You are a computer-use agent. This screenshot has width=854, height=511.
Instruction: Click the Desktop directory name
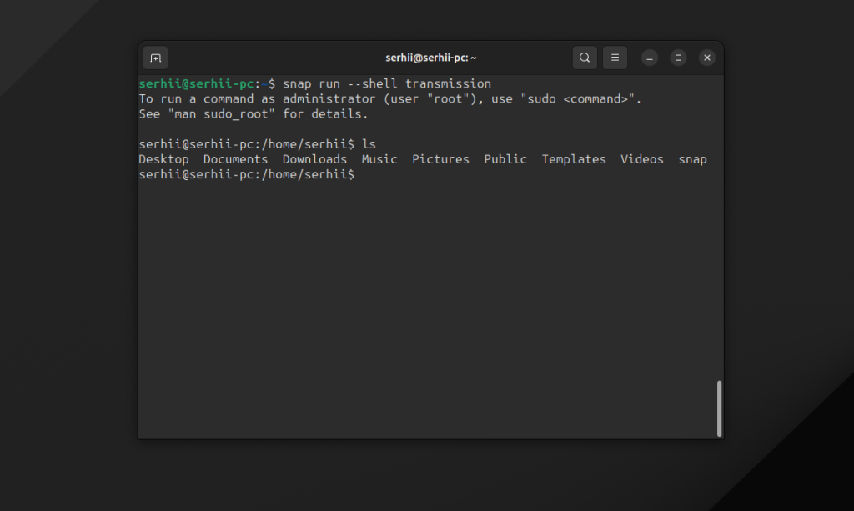(163, 159)
